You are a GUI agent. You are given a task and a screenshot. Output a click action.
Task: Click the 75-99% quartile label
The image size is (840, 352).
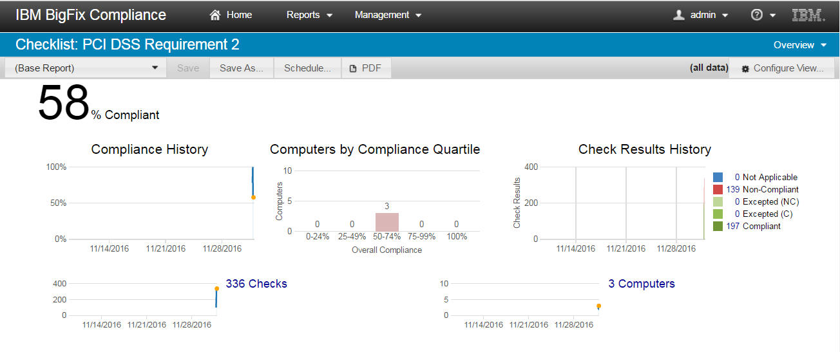point(422,237)
